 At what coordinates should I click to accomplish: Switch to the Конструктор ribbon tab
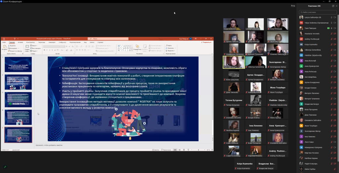[30, 42]
